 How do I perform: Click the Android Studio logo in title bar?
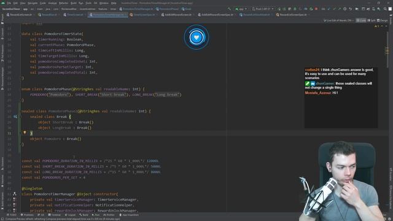click(3, 3)
